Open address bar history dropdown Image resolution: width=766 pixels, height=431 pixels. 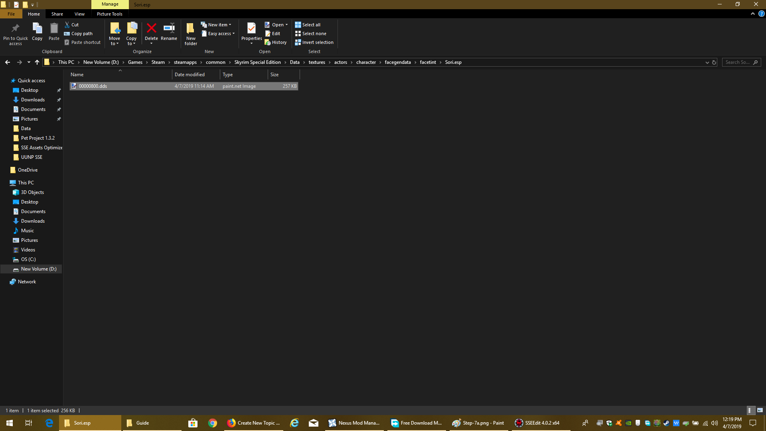(707, 62)
